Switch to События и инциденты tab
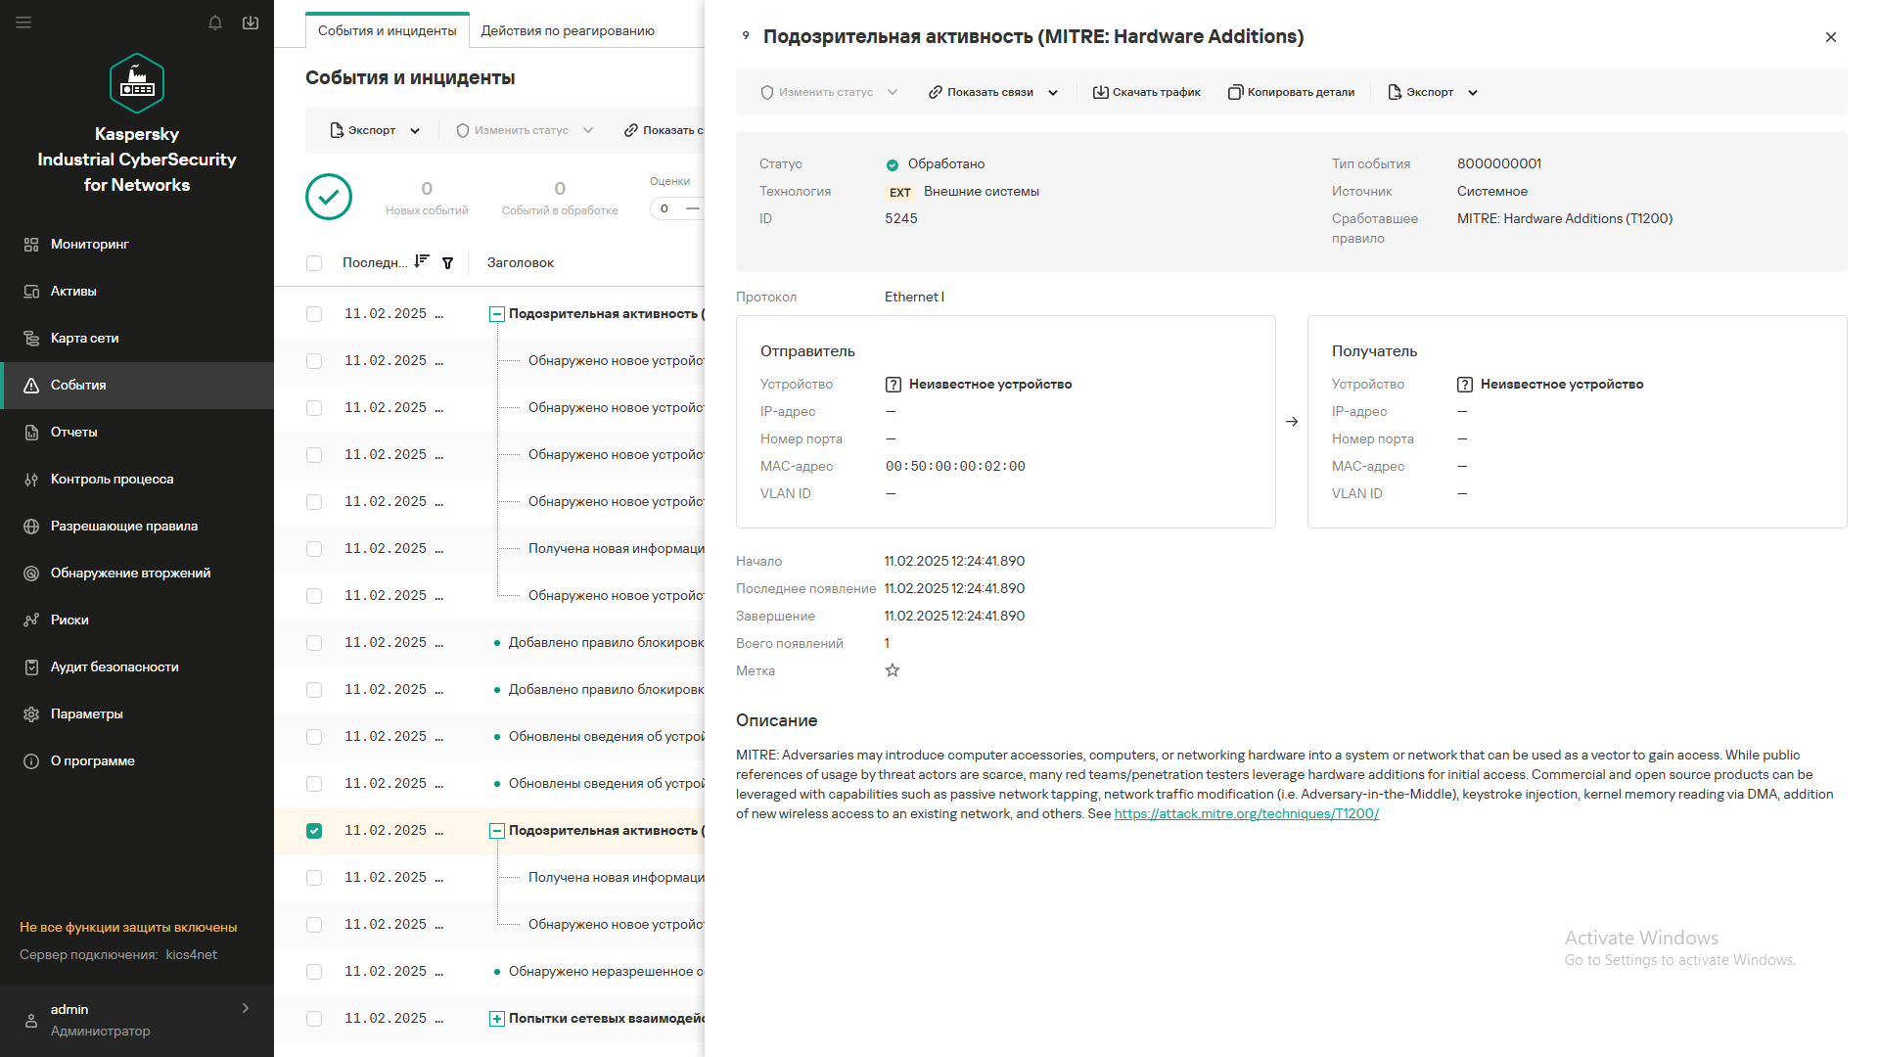 pyautogui.click(x=388, y=30)
